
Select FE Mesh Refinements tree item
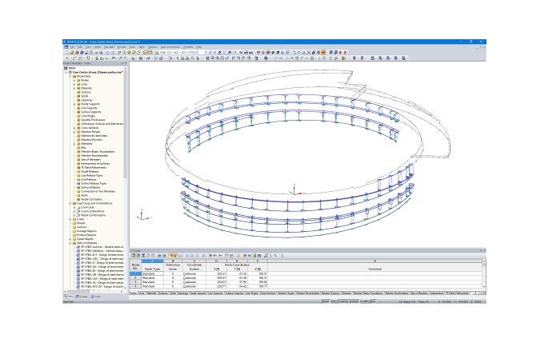tap(93, 167)
